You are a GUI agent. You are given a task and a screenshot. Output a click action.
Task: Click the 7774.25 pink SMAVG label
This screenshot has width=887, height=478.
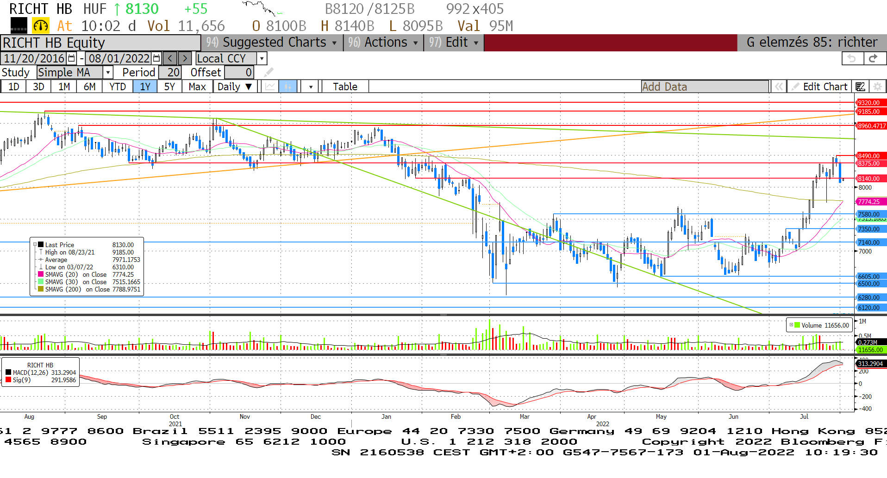pyautogui.click(x=870, y=202)
